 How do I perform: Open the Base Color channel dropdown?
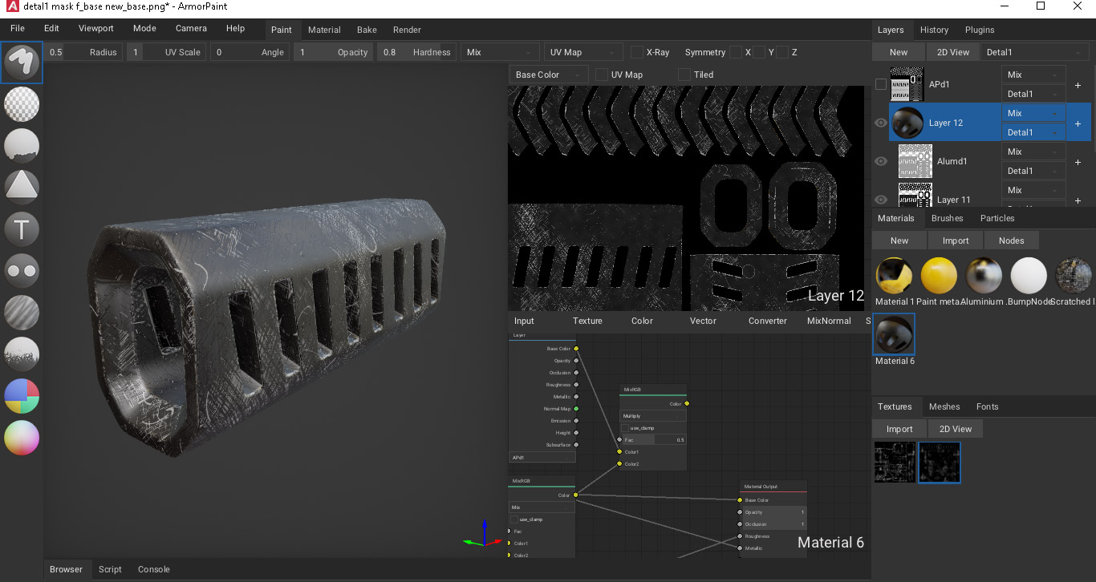pos(548,74)
